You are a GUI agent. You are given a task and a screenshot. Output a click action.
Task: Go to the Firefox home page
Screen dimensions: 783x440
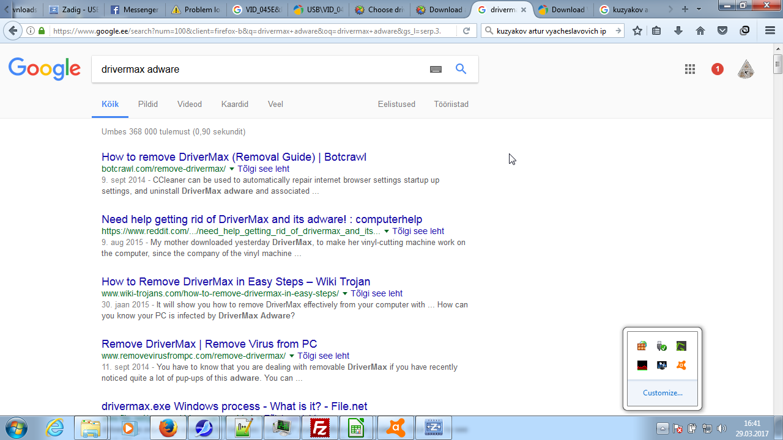[700, 31]
